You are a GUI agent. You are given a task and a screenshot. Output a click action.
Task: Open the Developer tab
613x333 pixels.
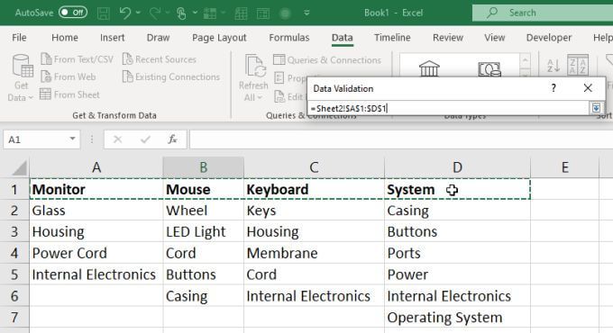(x=548, y=38)
